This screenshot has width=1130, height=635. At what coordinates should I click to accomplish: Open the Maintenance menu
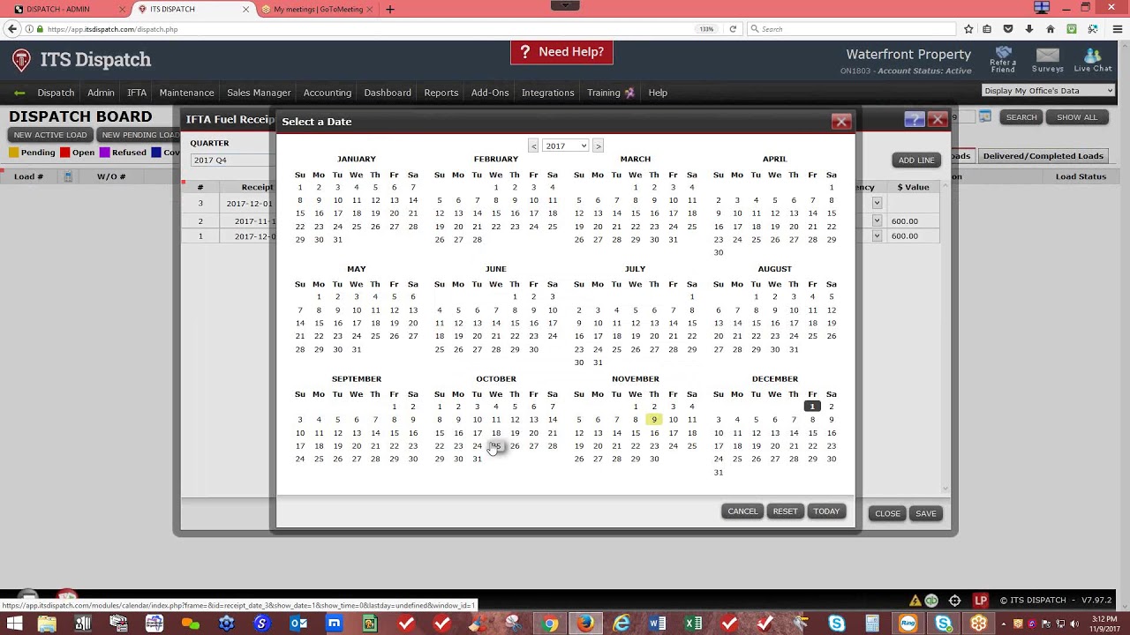click(x=186, y=93)
